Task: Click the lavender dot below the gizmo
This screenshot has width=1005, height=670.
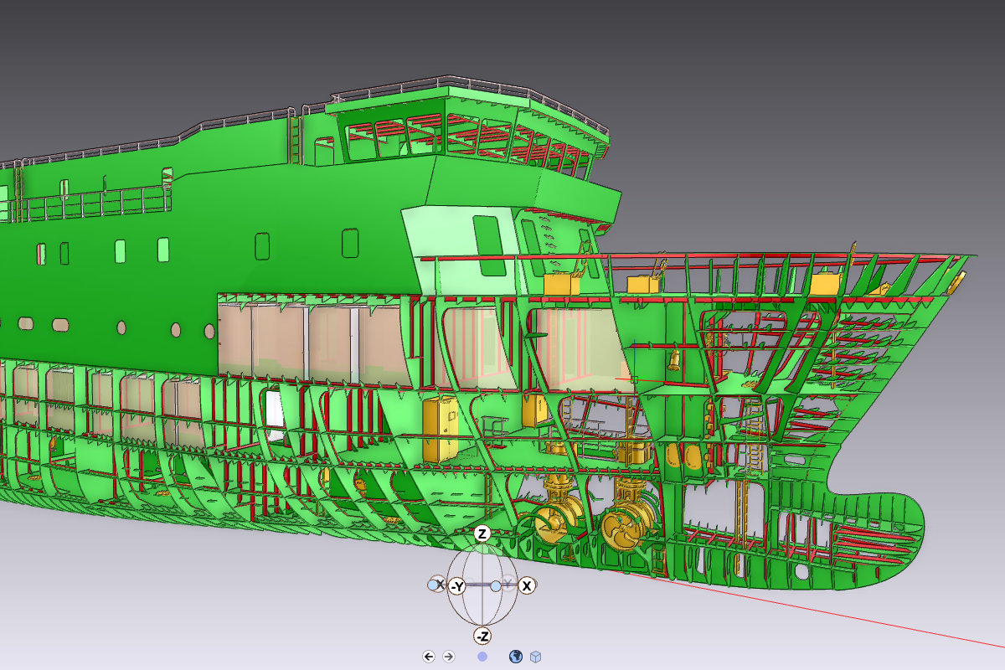Action: [x=482, y=657]
